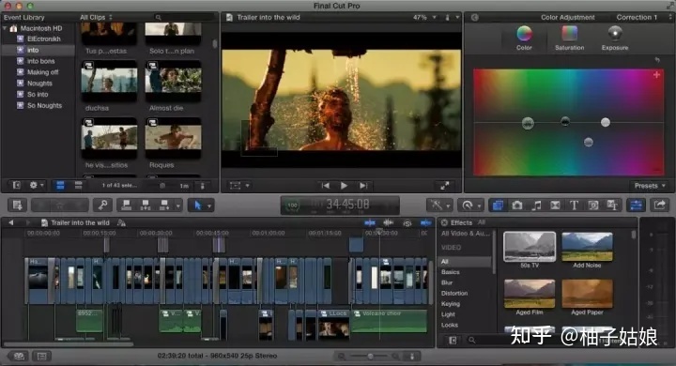Image resolution: width=676 pixels, height=366 pixels.
Task: Open viewer transform tool dropdown
Action: (239, 186)
